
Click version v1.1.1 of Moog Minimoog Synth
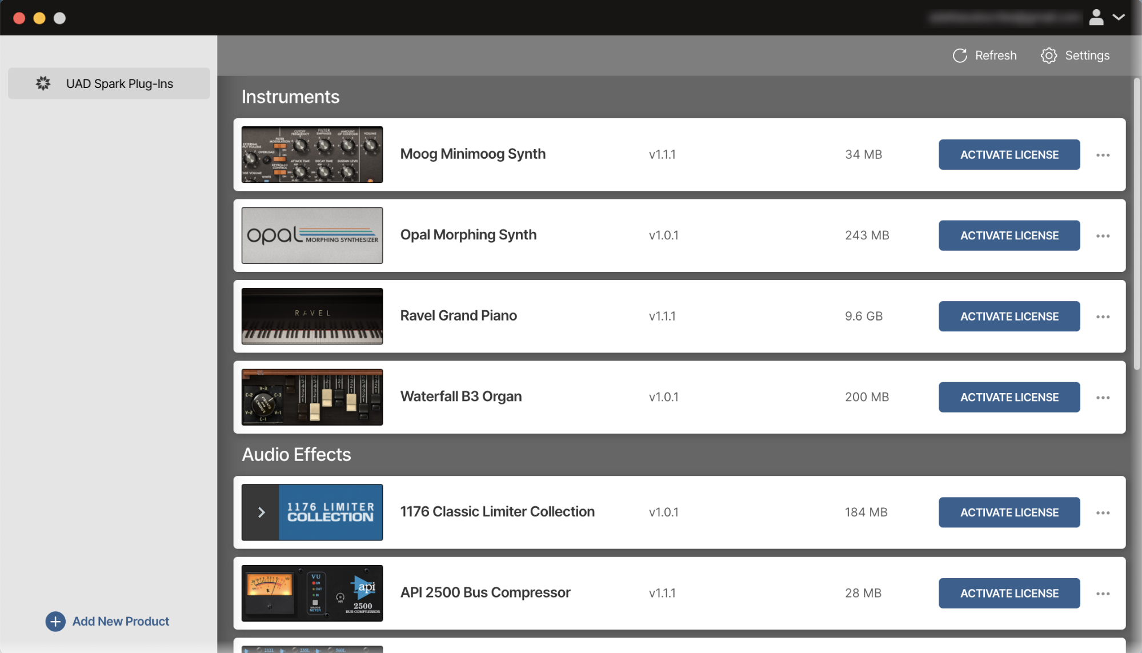tap(662, 154)
